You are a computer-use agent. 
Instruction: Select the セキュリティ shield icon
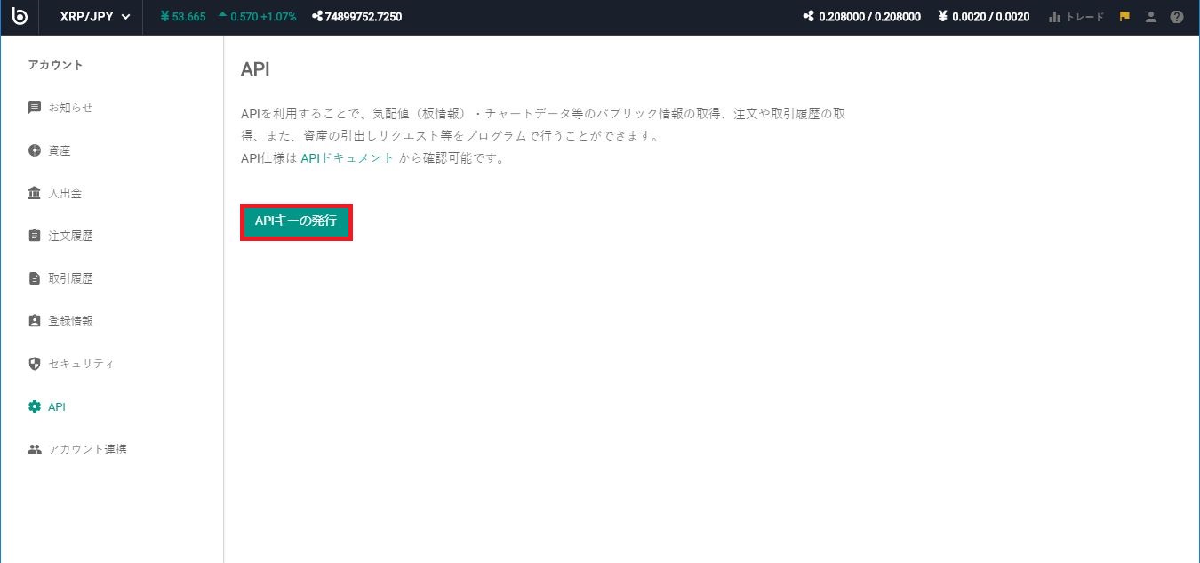coord(34,363)
